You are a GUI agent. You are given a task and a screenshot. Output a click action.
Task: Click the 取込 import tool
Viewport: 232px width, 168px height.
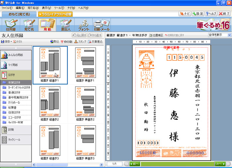click(x=54, y=41)
